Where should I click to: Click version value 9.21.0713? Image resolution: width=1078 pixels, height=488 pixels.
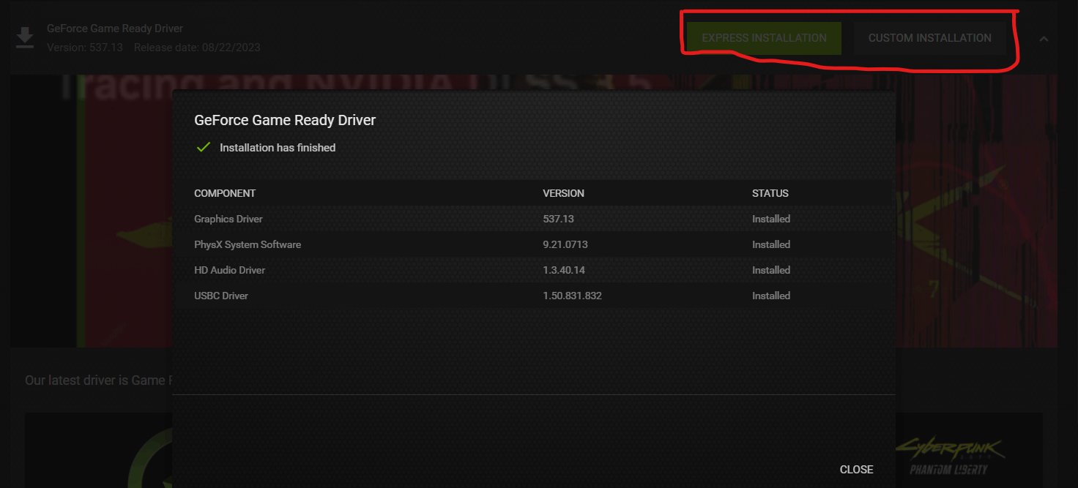tap(565, 244)
